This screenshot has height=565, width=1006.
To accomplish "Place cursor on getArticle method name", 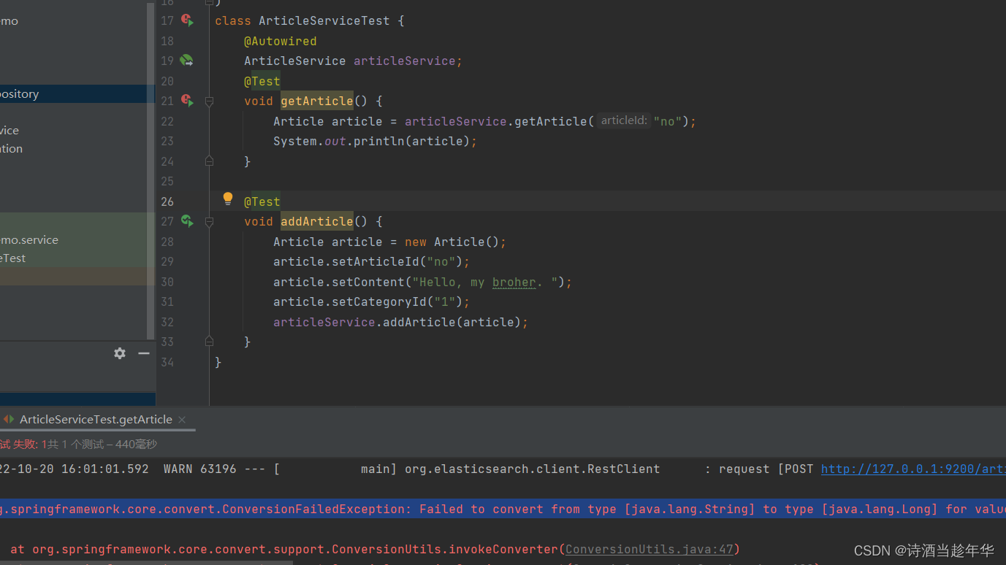I will (317, 101).
